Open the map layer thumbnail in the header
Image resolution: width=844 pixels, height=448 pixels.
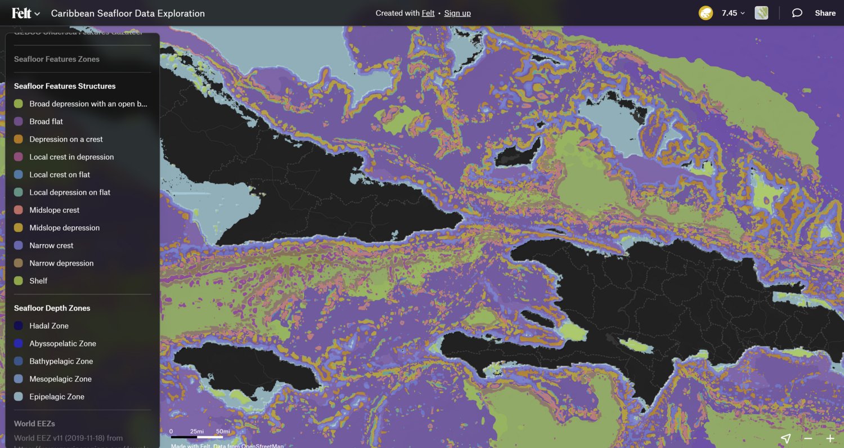click(x=762, y=12)
